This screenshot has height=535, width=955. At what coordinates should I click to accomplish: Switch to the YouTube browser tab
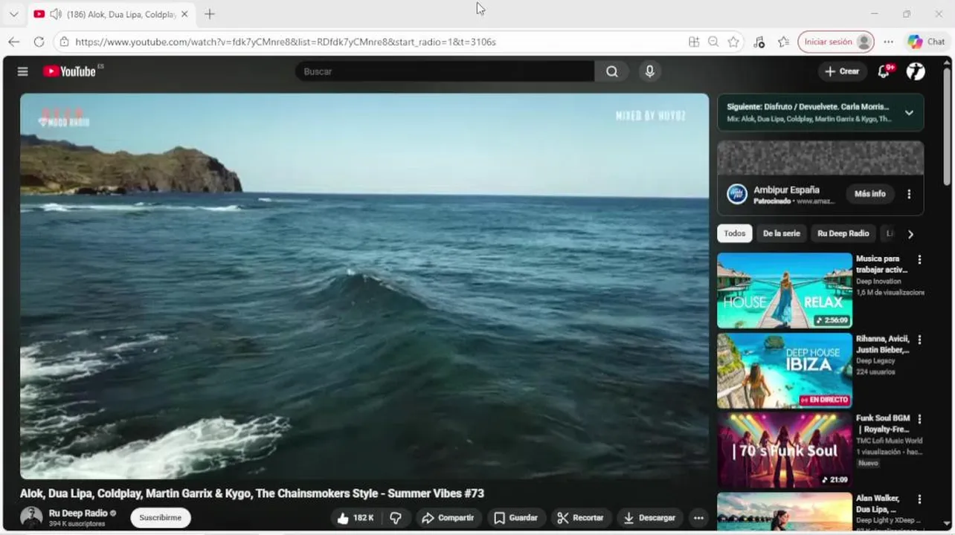pos(112,13)
